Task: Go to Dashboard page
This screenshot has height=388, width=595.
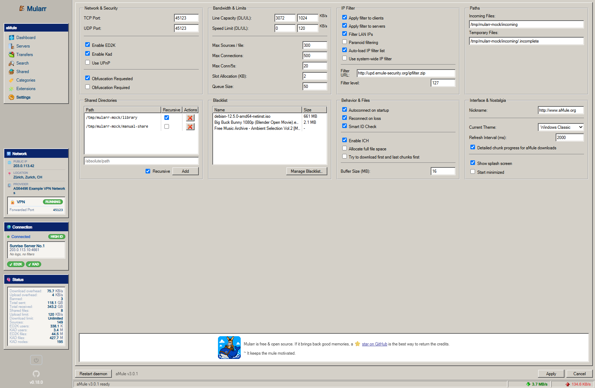Action: click(26, 38)
